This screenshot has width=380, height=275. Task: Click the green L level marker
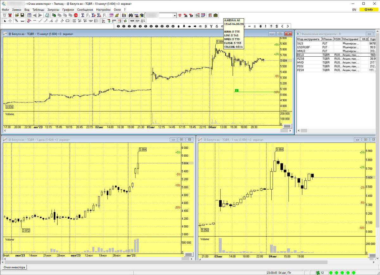coord(236,91)
